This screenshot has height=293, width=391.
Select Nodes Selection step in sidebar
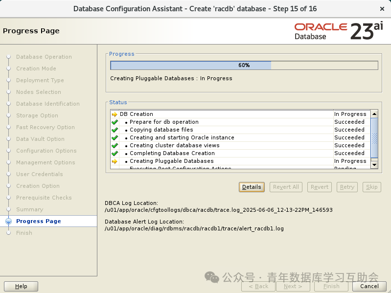(39, 92)
